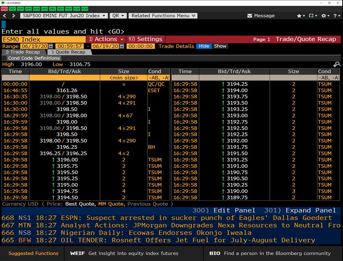The image size is (343, 261).
Task: Open JPMorgan Downgrades Nexa headline
Action: 171,225
